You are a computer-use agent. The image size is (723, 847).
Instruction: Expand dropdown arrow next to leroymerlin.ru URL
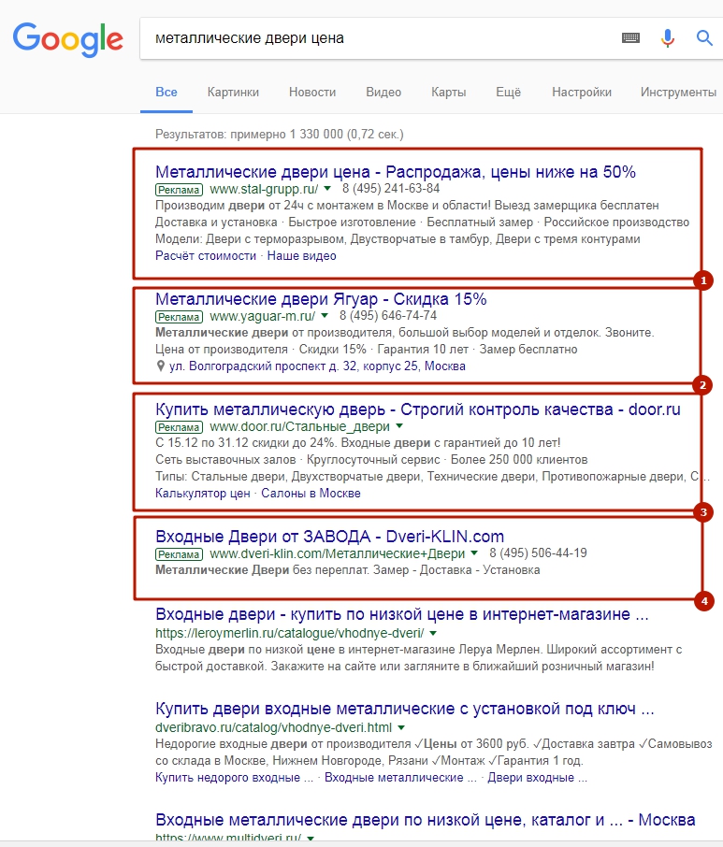coord(433,633)
